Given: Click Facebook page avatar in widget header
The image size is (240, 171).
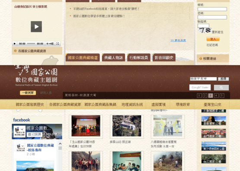Looking at the screenshot, I should tap(19, 131).
